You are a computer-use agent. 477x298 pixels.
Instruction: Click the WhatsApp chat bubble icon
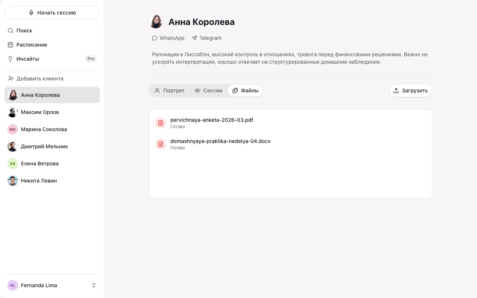point(155,38)
